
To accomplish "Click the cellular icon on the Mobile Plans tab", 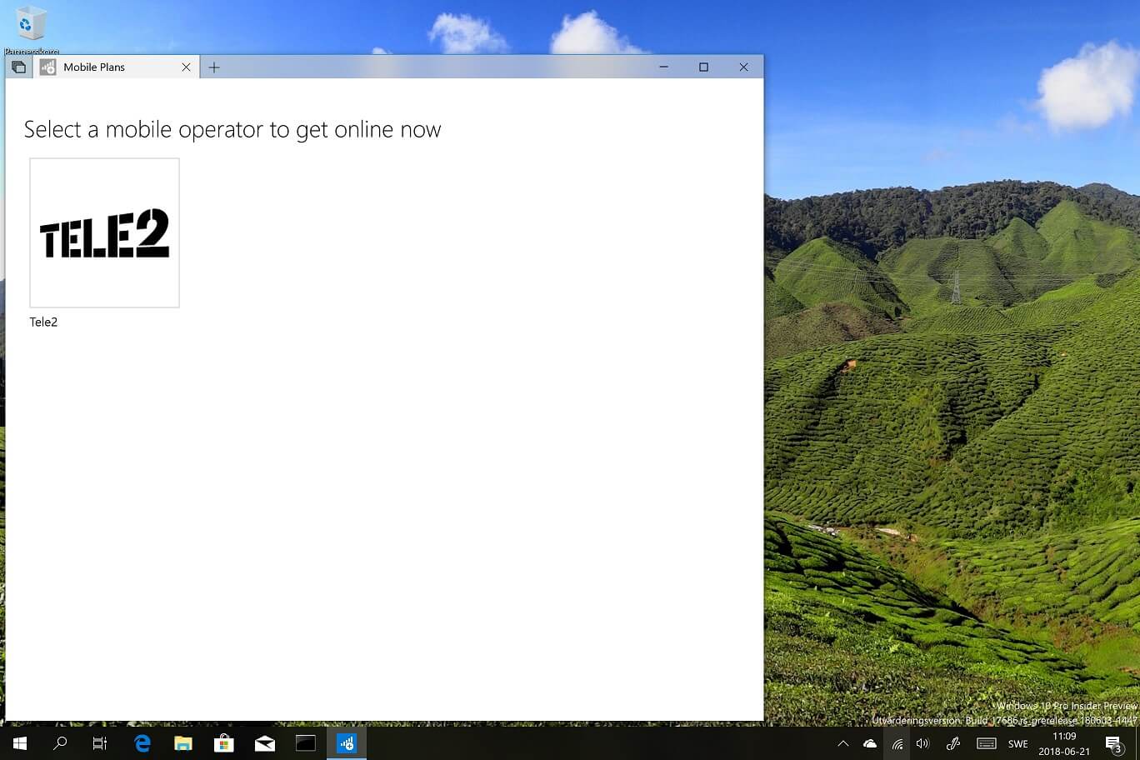I will pyautogui.click(x=47, y=67).
